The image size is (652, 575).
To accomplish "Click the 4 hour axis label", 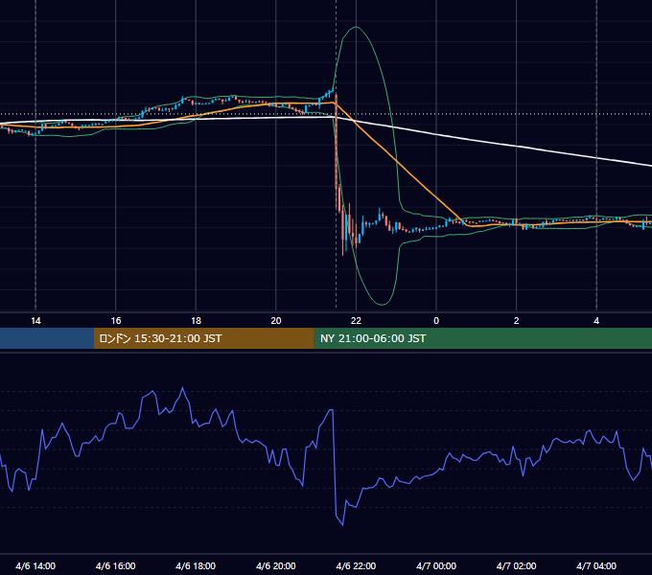I will (596, 321).
